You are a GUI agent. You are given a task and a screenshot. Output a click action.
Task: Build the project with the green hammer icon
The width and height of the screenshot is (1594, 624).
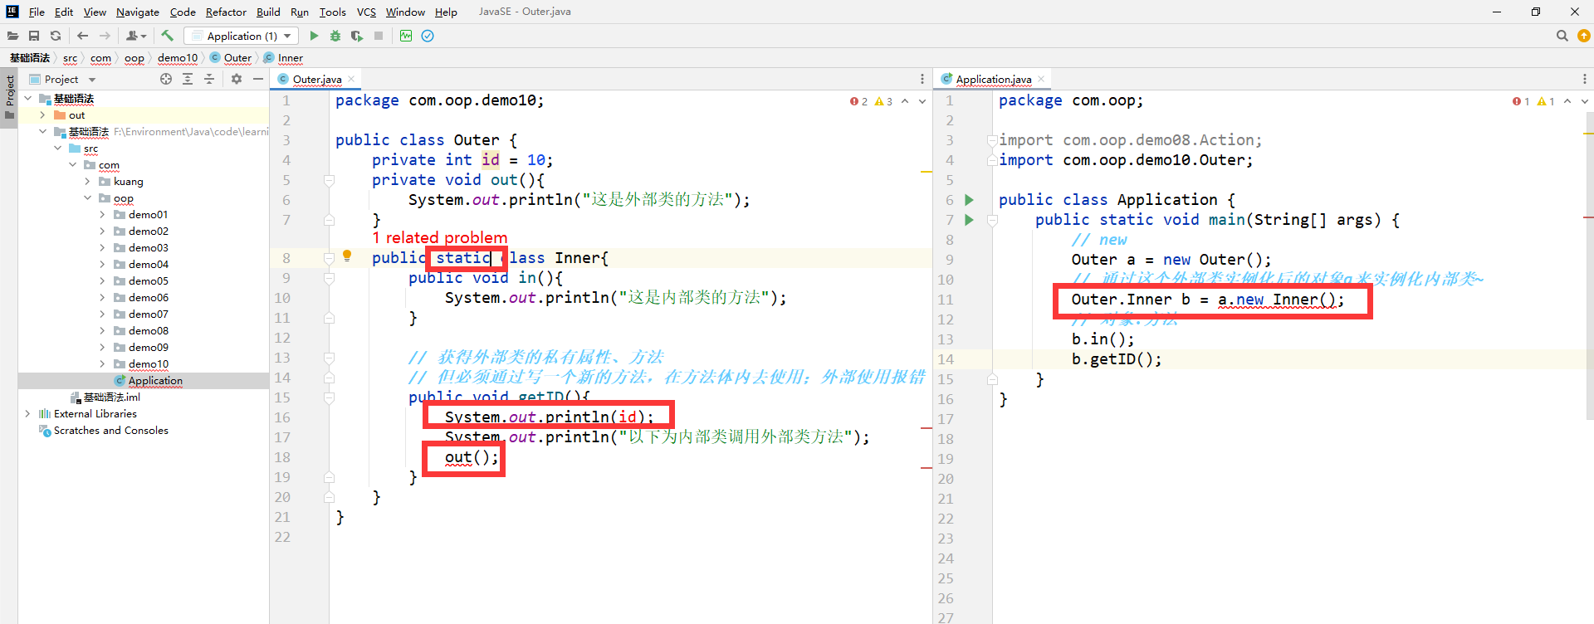pyautogui.click(x=167, y=36)
